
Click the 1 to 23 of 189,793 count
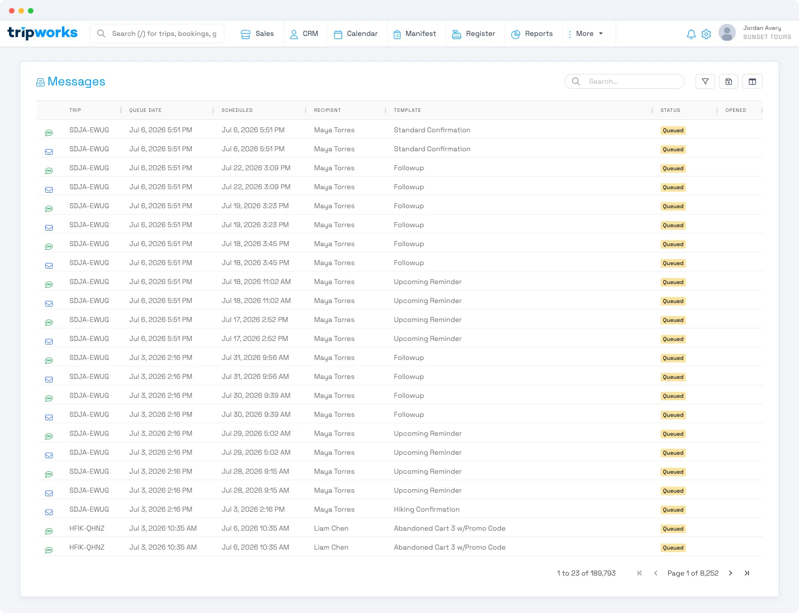tap(586, 573)
